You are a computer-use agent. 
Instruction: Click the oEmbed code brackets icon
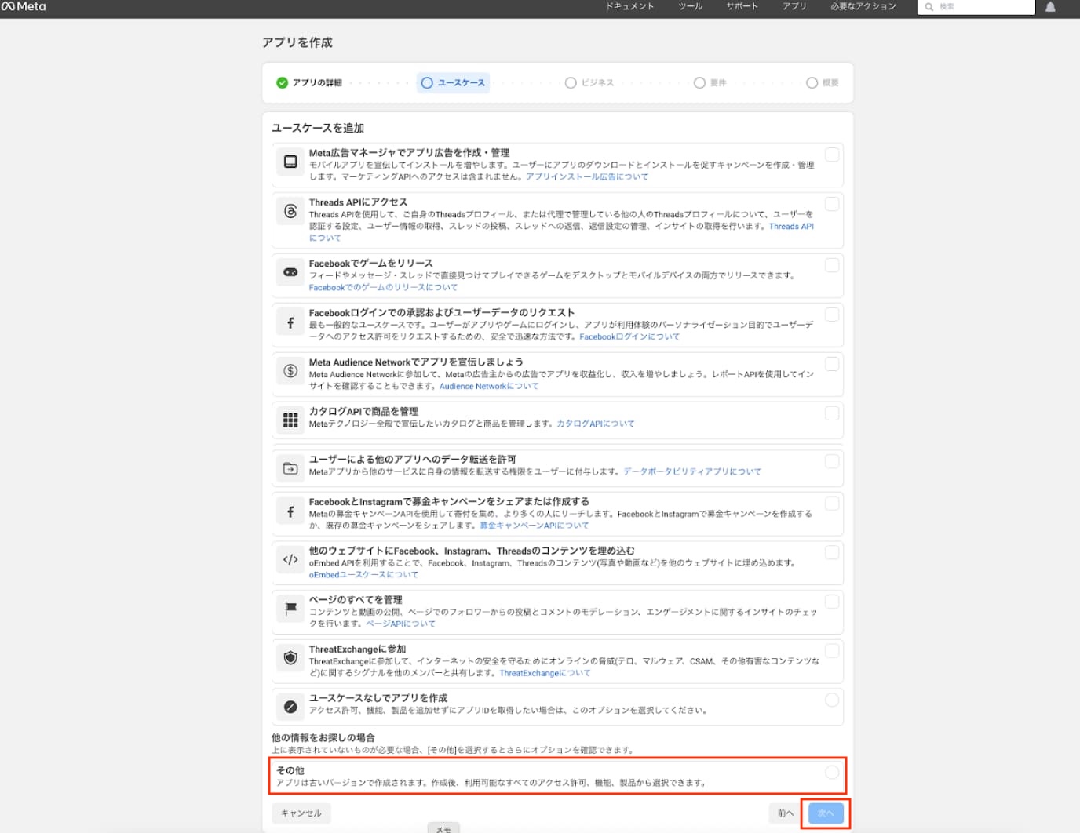[290, 559]
